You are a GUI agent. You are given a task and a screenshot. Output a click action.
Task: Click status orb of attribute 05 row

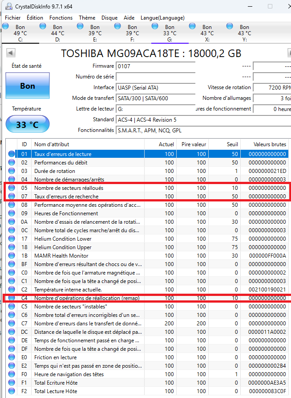[12, 188]
